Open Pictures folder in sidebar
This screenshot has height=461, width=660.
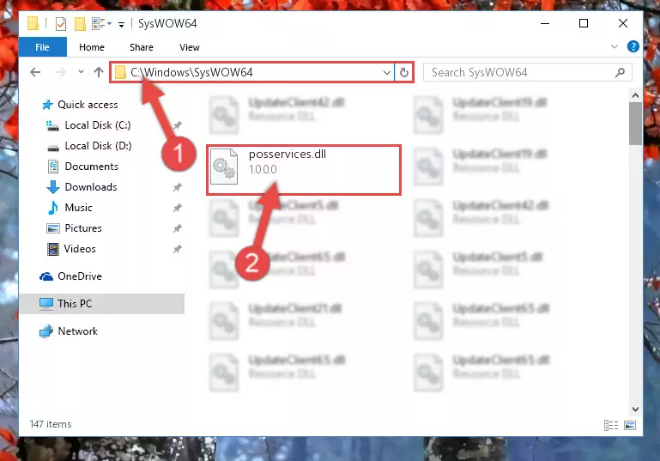click(83, 228)
